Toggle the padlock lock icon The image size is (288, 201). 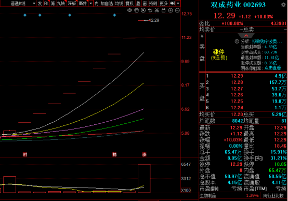[x=163, y=10]
